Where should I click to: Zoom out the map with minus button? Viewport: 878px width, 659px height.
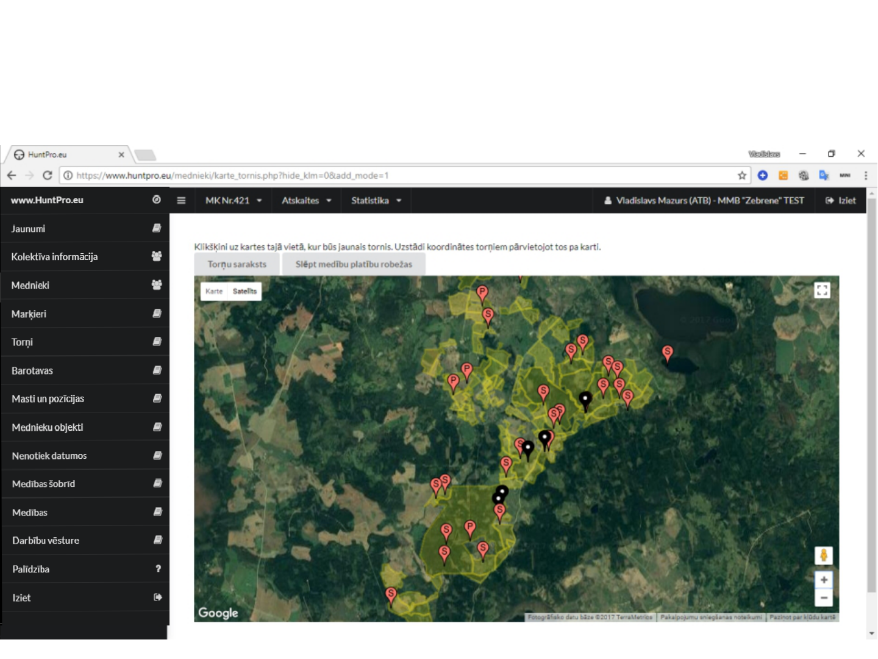tap(824, 597)
